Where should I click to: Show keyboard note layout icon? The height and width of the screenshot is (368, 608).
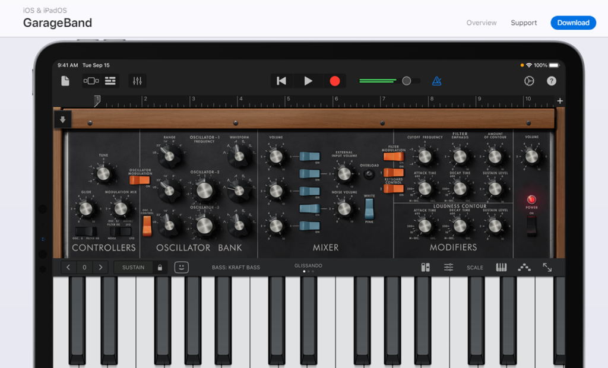click(x=501, y=267)
